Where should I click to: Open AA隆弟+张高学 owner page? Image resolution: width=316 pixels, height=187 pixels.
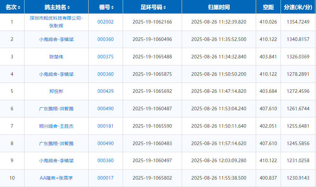tap(56, 178)
